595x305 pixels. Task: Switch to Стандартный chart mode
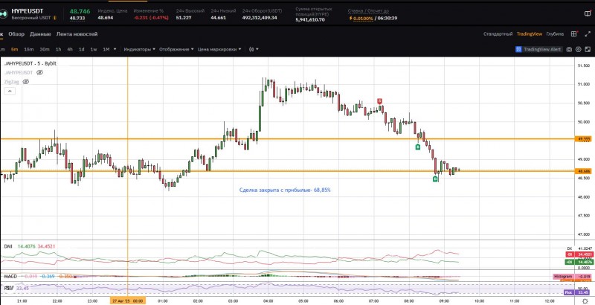(x=498, y=33)
